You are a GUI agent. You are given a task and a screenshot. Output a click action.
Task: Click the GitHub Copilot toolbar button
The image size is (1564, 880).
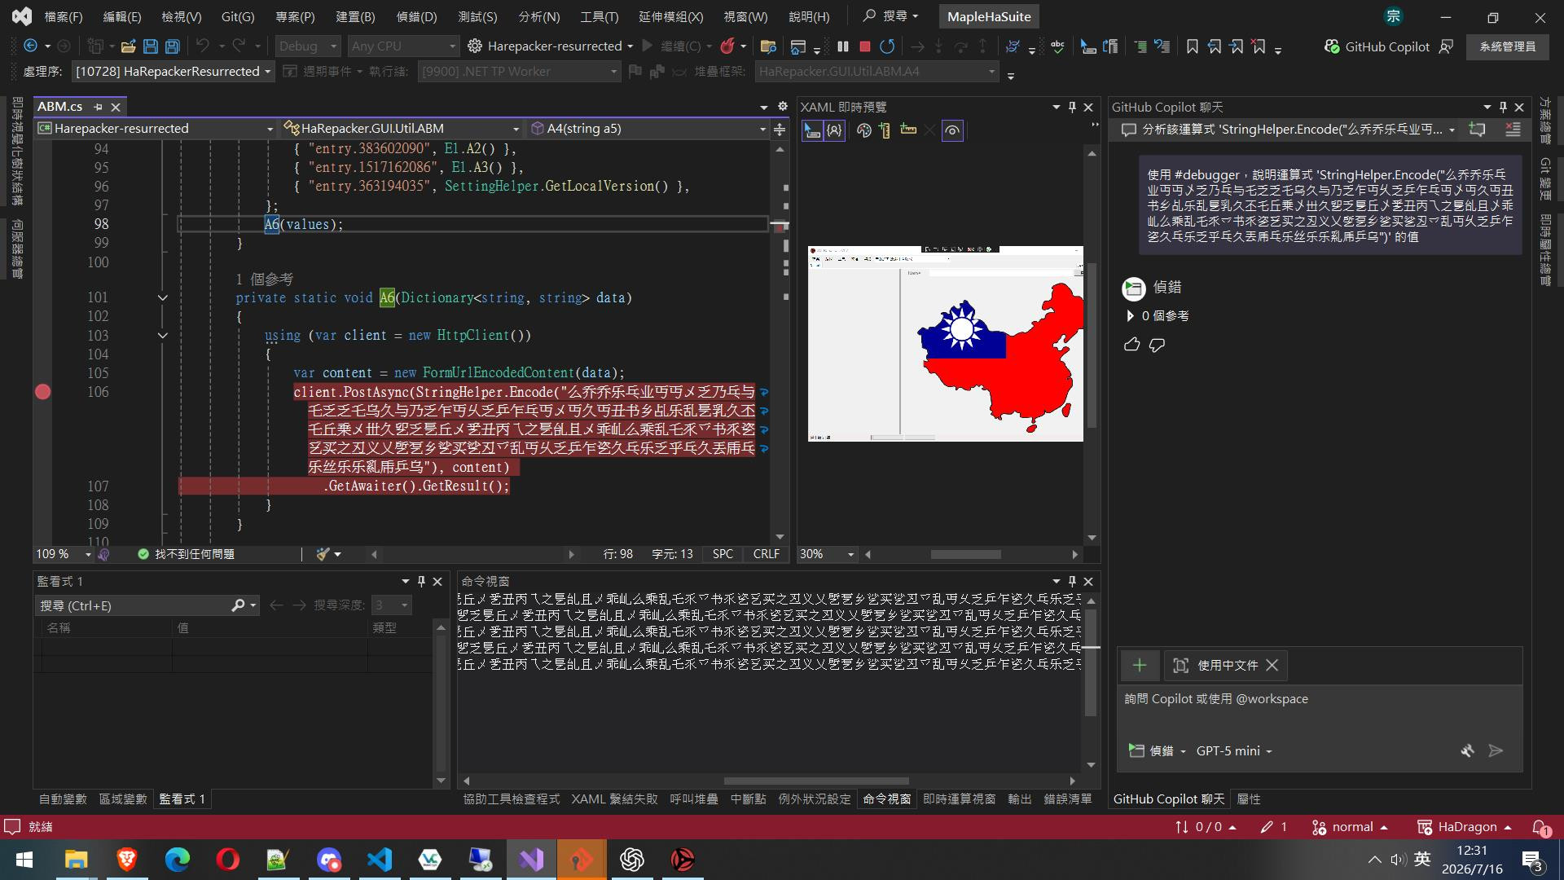pos(1377,46)
